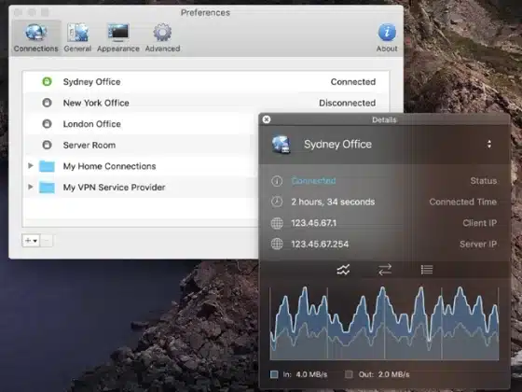Open the Sydney Office connection switcher arrows

pyautogui.click(x=489, y=145)
